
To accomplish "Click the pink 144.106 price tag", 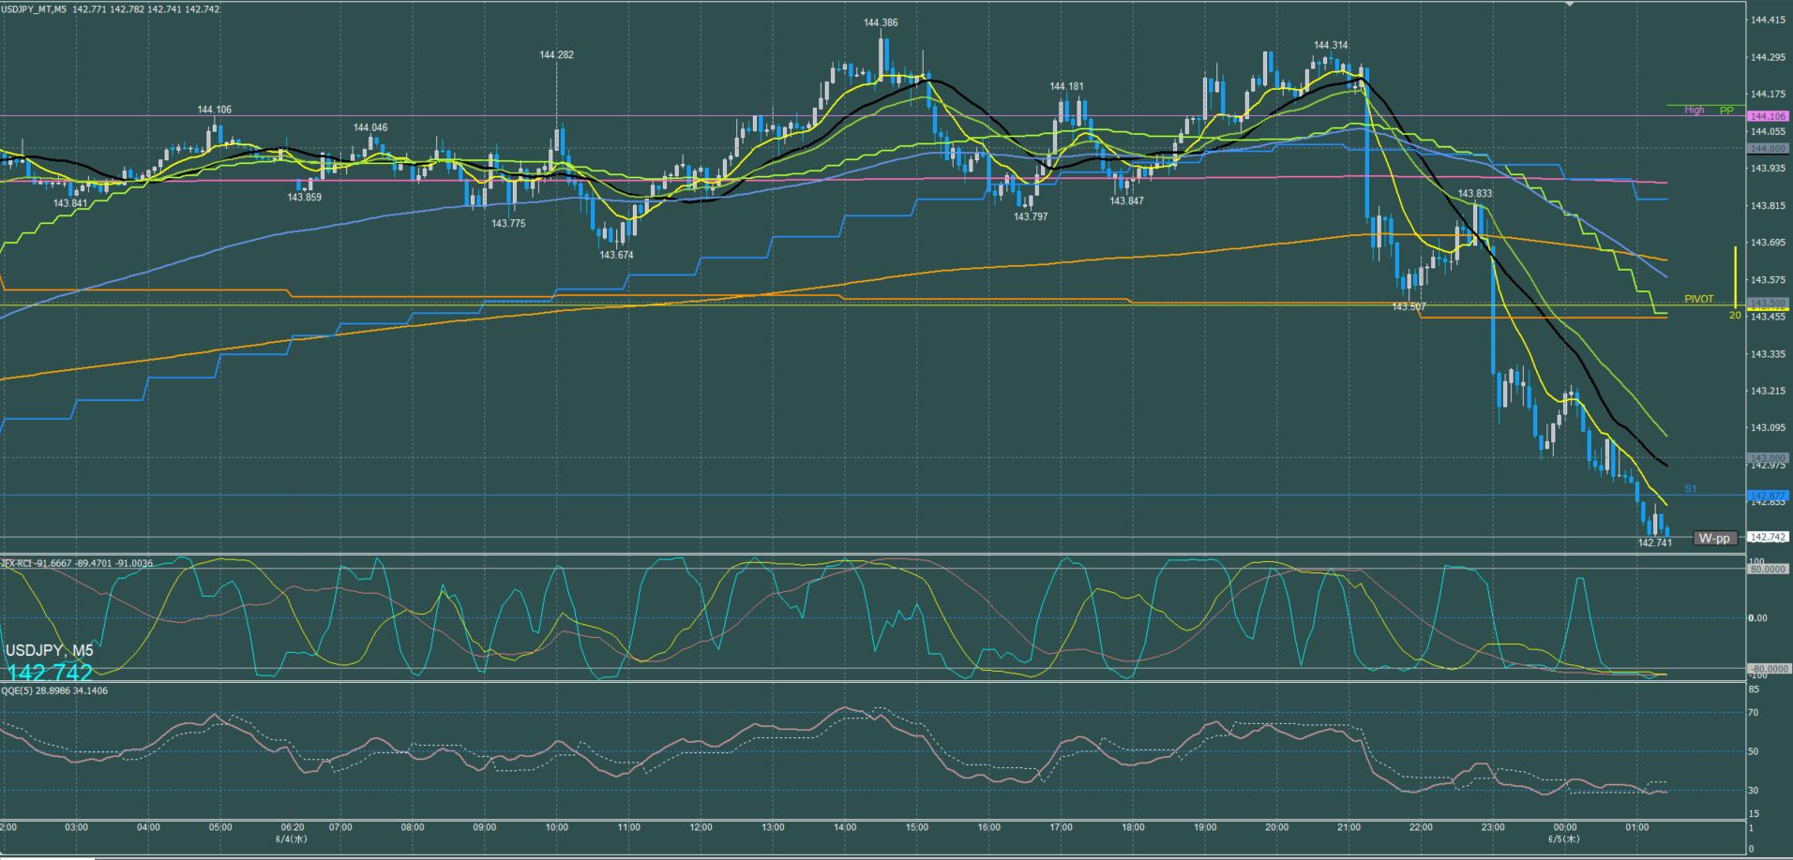I will (x=1769, y=116).
